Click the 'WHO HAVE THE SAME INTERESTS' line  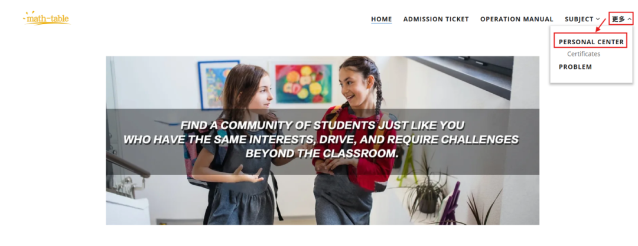coord(321,139)
